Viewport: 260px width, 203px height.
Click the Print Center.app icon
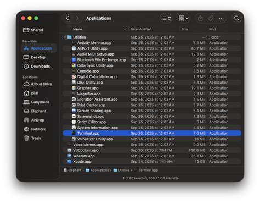[74, 105]
